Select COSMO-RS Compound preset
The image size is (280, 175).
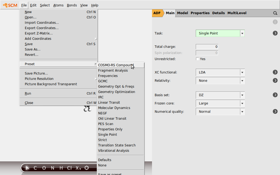pos(121,65)
